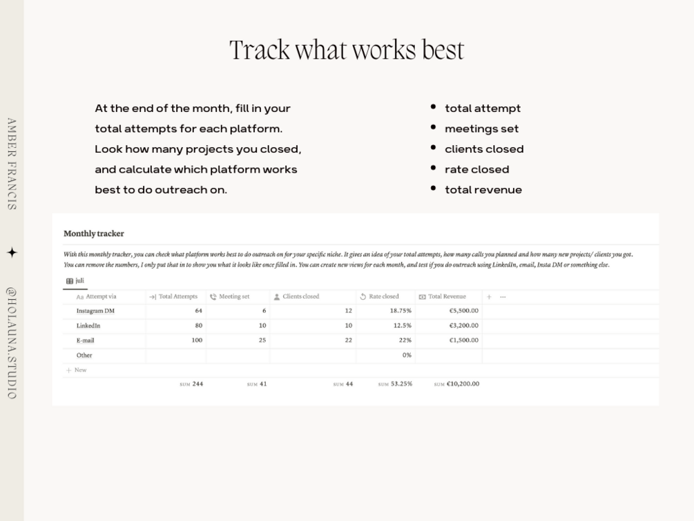This screenshot has width=694, height=521.
Task: Click the Meeting set phone icon header
Action: coord(213,297)
